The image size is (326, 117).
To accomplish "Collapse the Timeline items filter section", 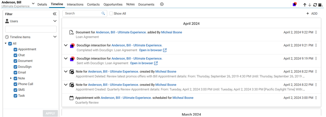I will pyautogui.click(x=55, y=37).
